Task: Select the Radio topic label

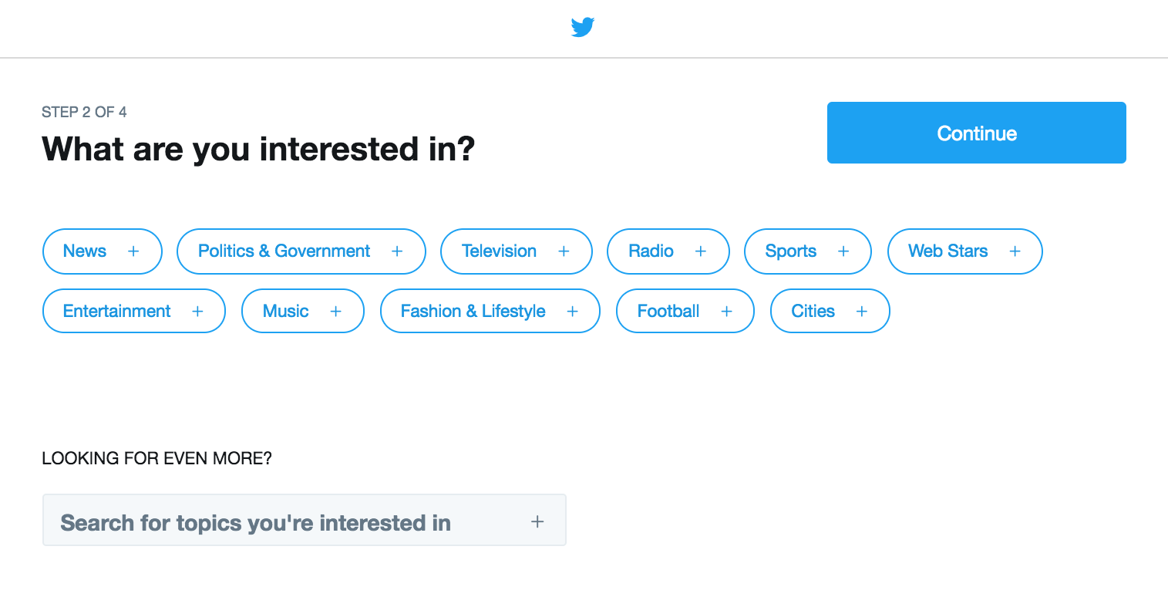Action: (x=651, y=251)
